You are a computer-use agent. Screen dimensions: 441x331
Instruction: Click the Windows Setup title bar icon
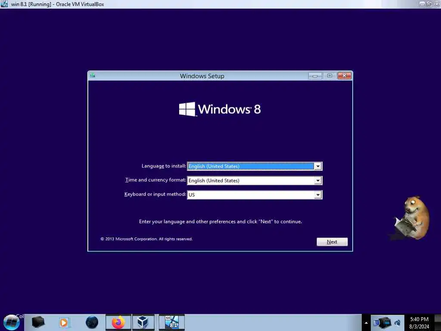point(93,75)
